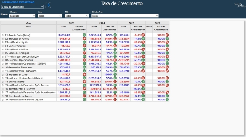Click the SEIS DOIS logo
The height and width of the screenshot is (137, 246).
[x=240, y=5]
